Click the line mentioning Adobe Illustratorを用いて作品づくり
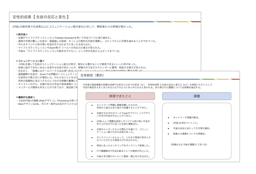The height and width of the screenshot is (174, 256). [64, 38]
